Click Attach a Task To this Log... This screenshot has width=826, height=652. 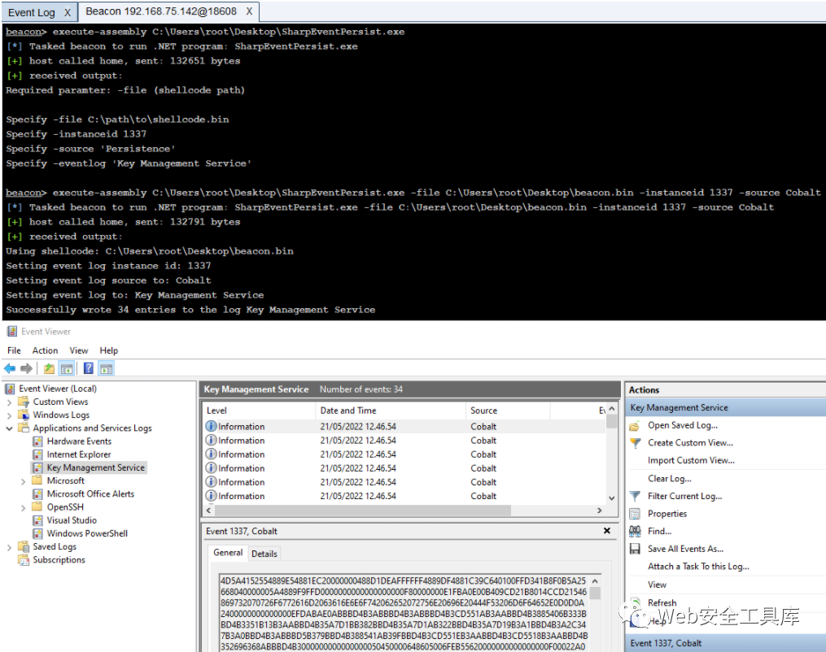tap(698, 566)
